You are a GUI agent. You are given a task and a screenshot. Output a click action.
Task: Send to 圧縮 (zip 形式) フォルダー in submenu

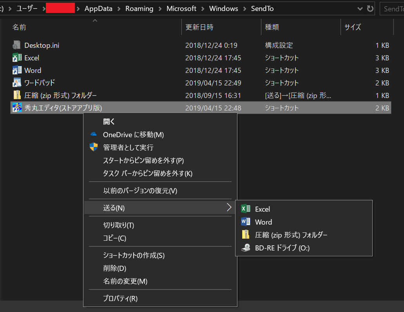click(x=304, y=234)
